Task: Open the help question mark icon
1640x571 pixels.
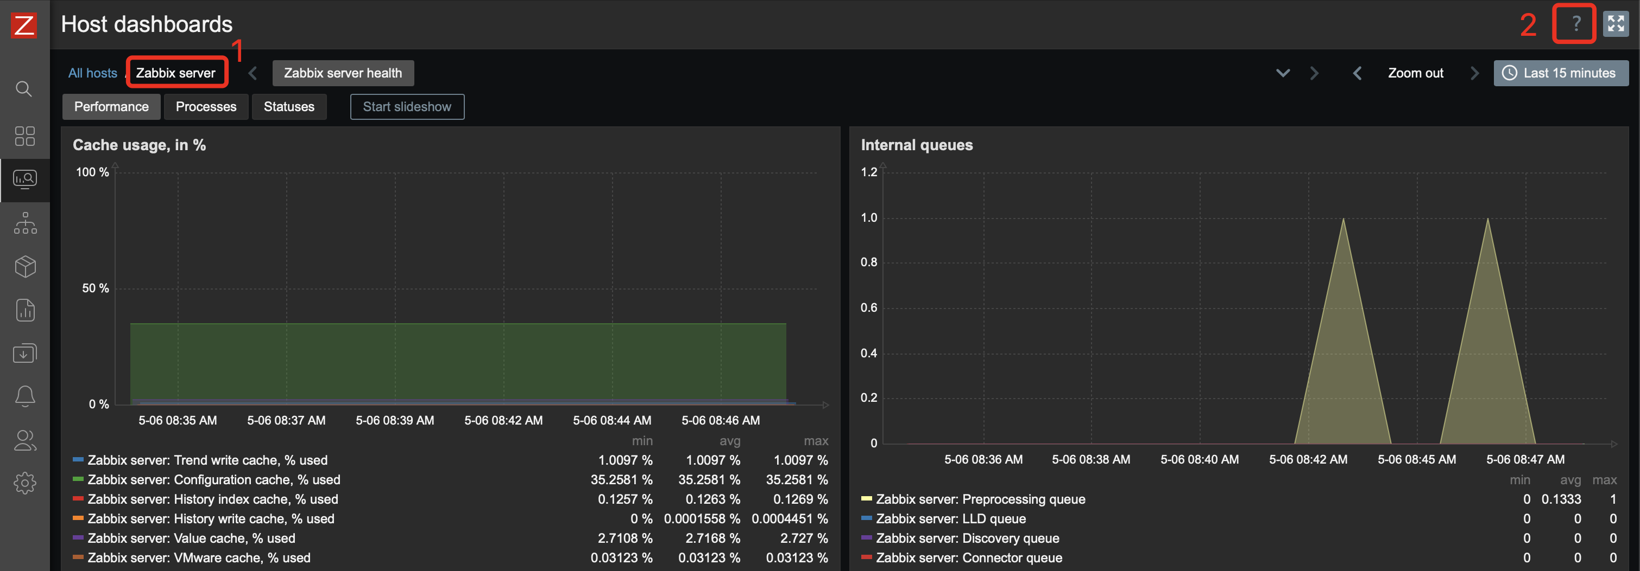Action: click(x=1576, y=24)
